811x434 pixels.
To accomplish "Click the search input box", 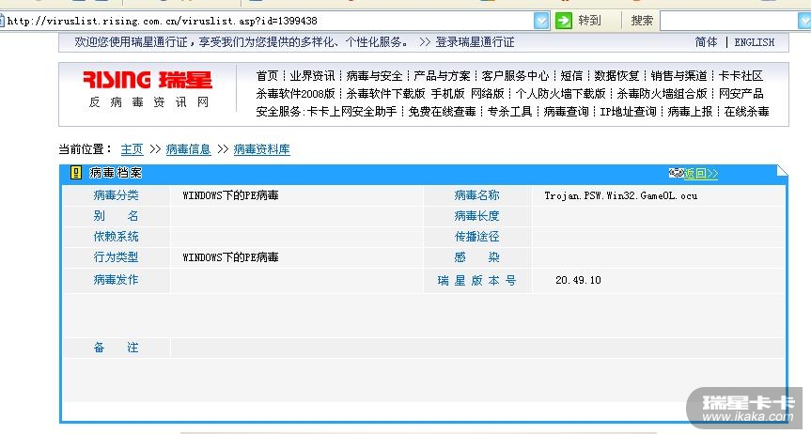I will tap(728, 21).
